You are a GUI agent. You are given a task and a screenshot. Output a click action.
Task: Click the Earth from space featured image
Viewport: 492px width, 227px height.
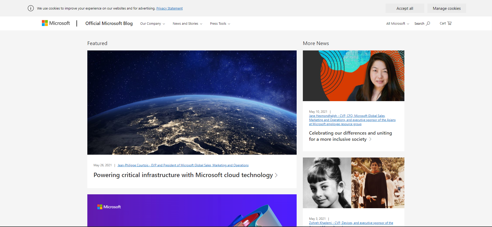coord(192,102)
